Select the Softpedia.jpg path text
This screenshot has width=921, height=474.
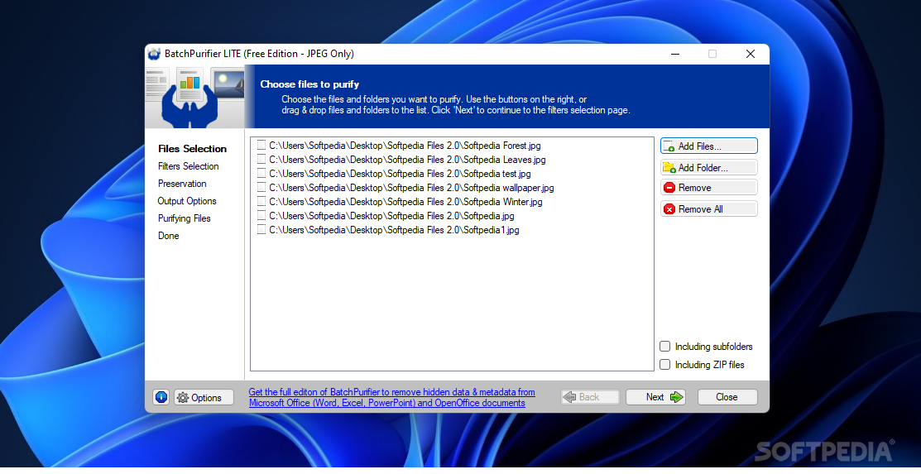[x=391, y=216]
